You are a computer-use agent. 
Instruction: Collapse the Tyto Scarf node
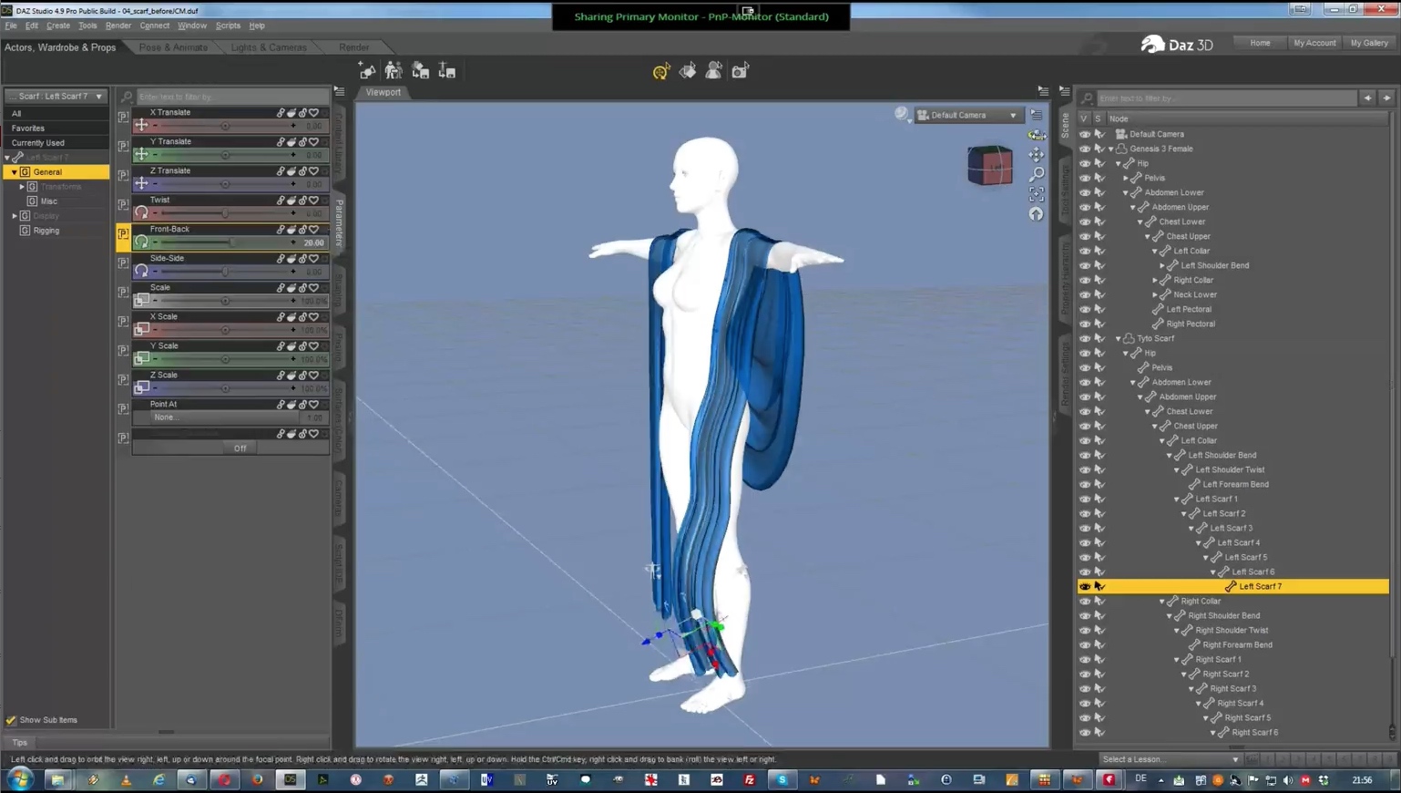pyautogui.click(x=1119, y=338)
